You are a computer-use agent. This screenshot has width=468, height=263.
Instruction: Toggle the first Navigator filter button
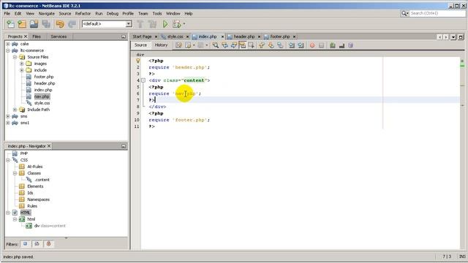tap(25, 244)
